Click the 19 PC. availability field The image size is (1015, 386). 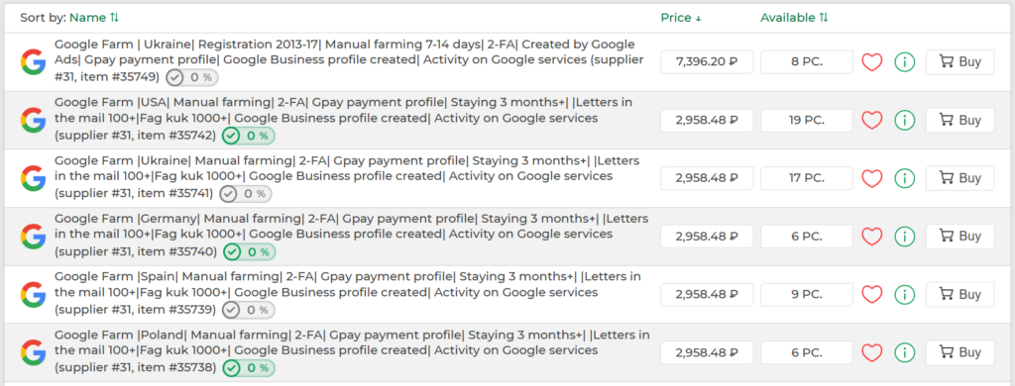(807, 121)
